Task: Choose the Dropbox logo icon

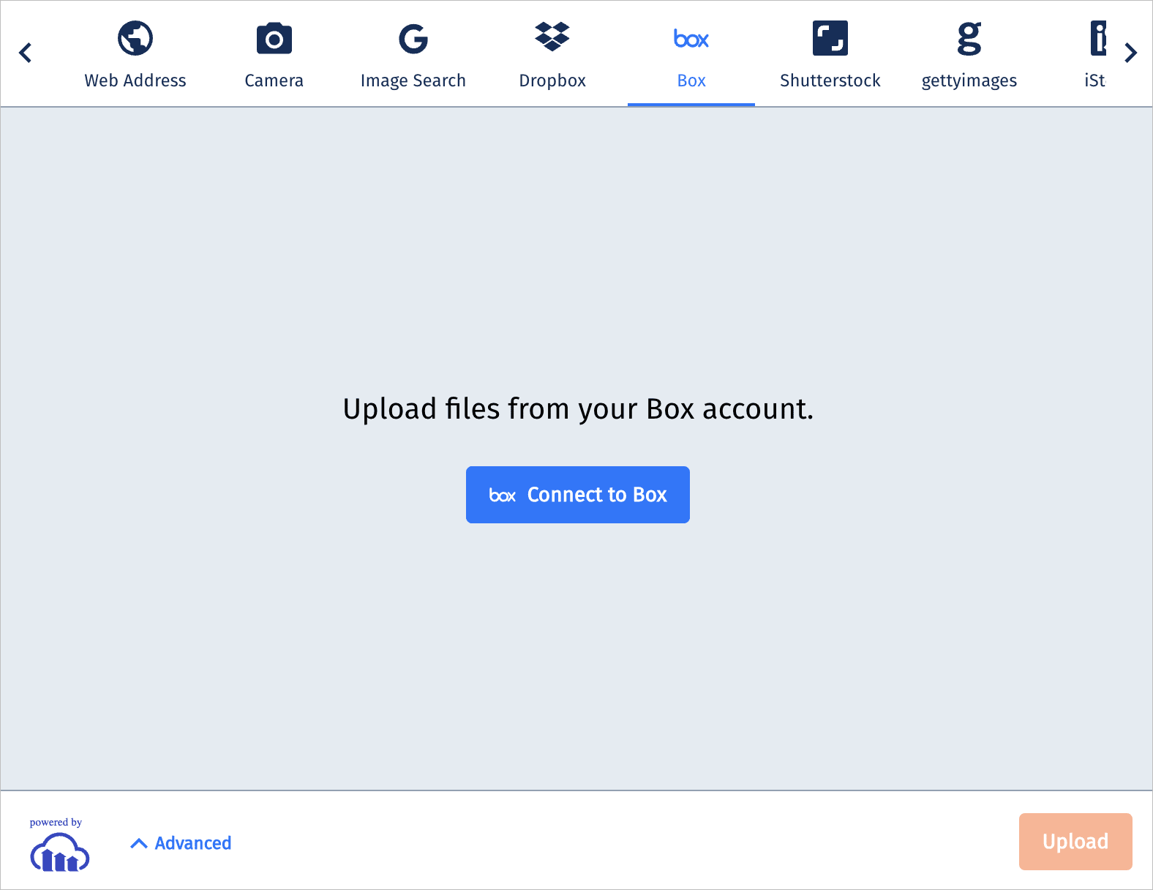Action: [552, 37]
